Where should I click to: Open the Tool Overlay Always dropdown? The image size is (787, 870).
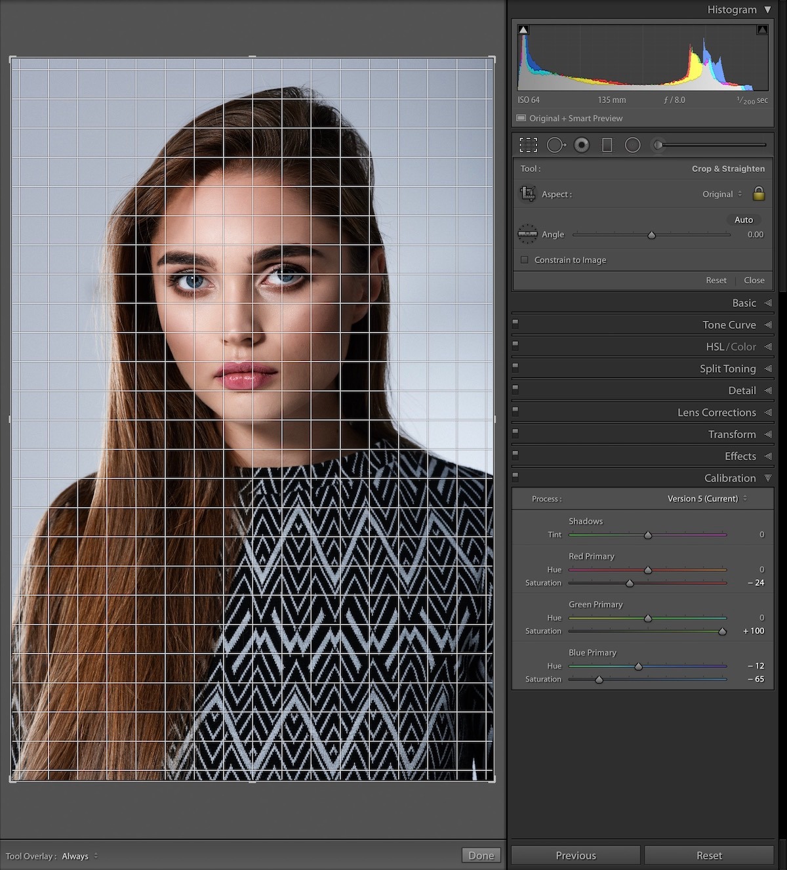click(79, 856)
